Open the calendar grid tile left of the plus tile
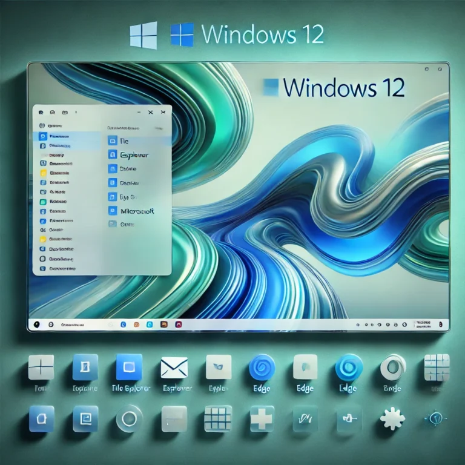 (218, 418)
